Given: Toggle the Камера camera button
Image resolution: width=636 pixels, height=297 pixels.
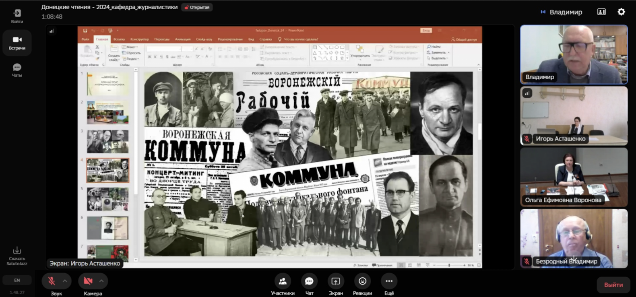Looking at the screenshot, I should 88,281.
